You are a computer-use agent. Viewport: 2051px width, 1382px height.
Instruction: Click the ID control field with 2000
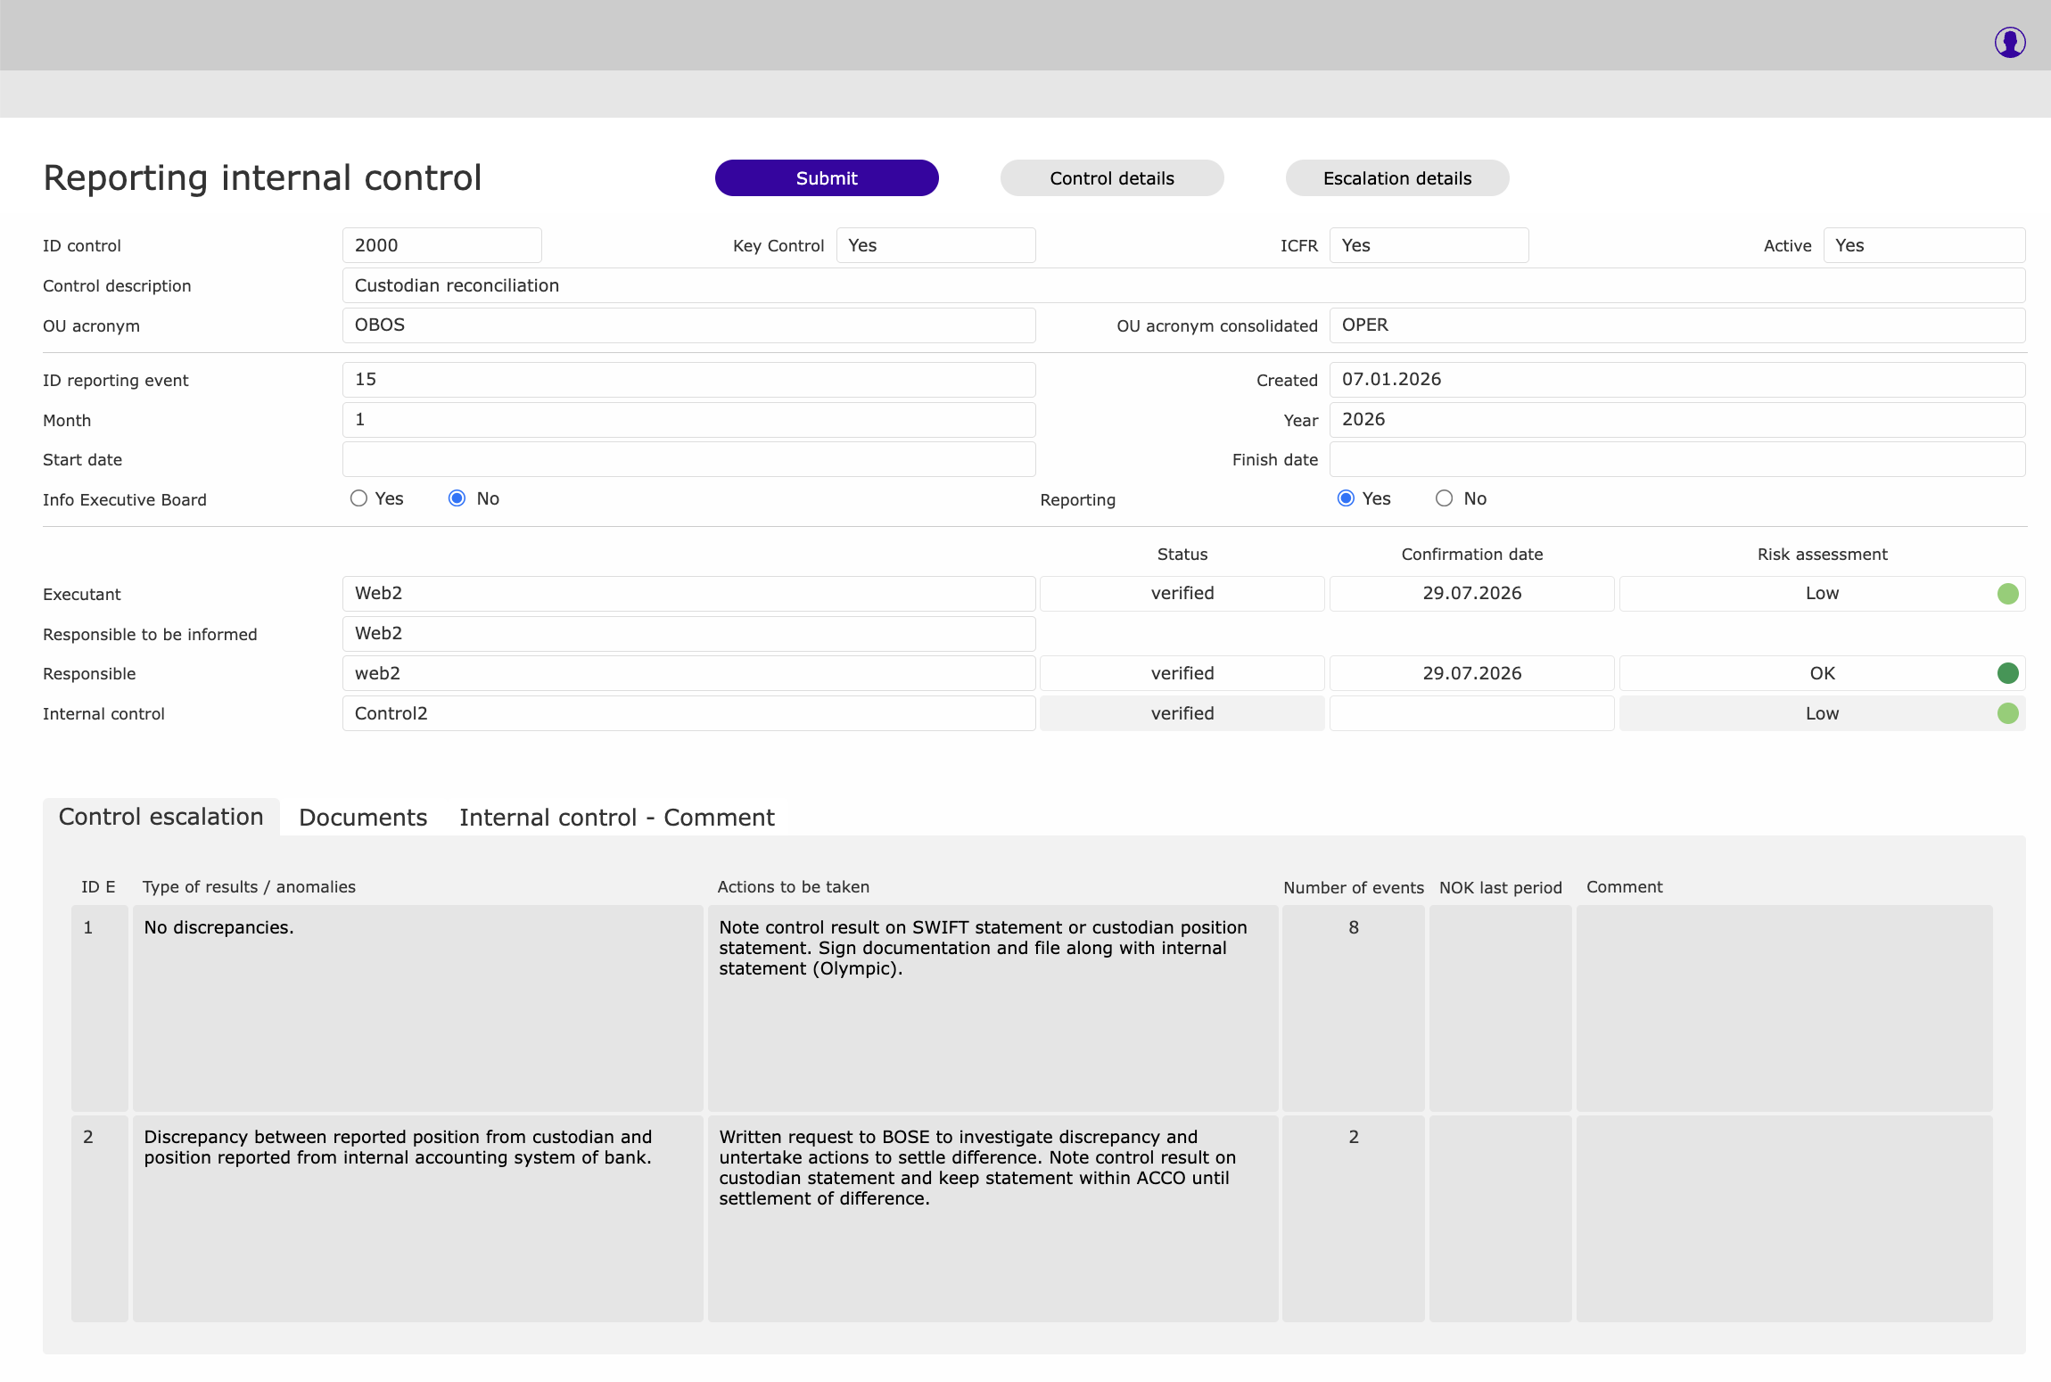[442, 245]
